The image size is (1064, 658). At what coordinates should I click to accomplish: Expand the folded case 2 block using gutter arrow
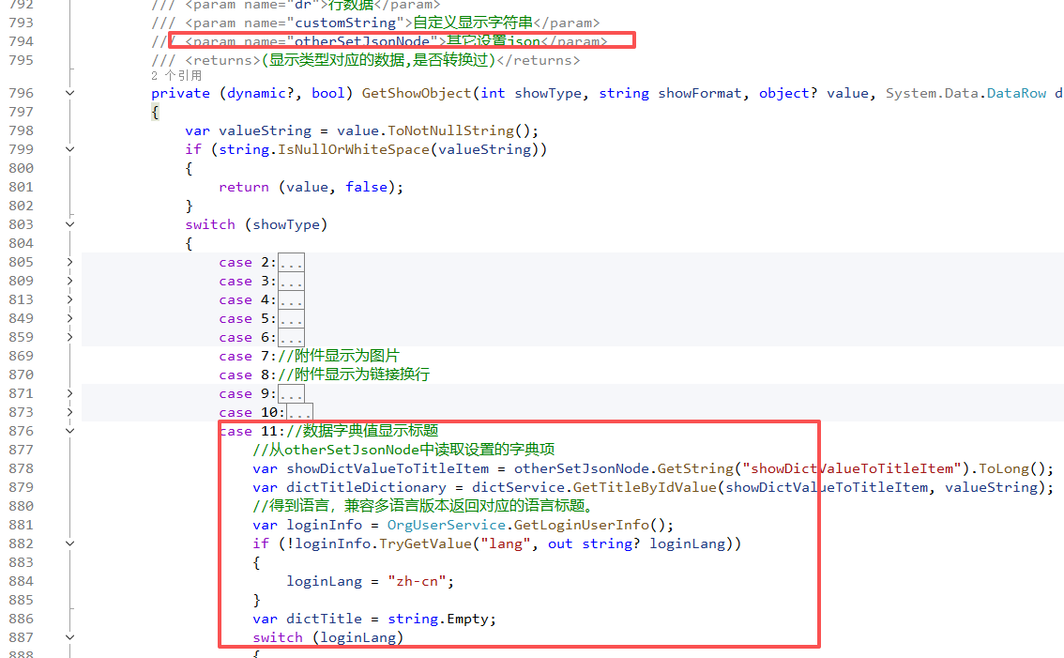click(69, 262)
